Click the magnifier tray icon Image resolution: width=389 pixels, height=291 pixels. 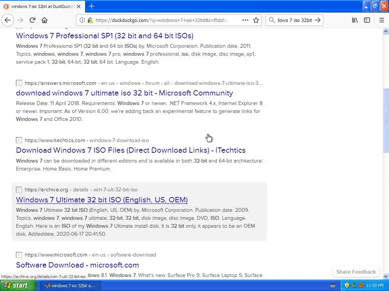tap(361, 286)
